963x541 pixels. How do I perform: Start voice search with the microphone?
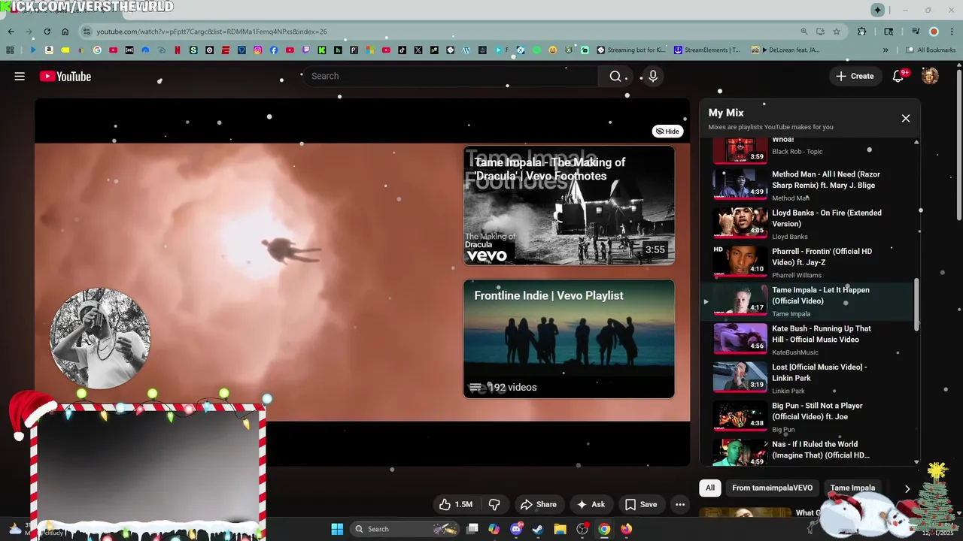pos(653,76)
